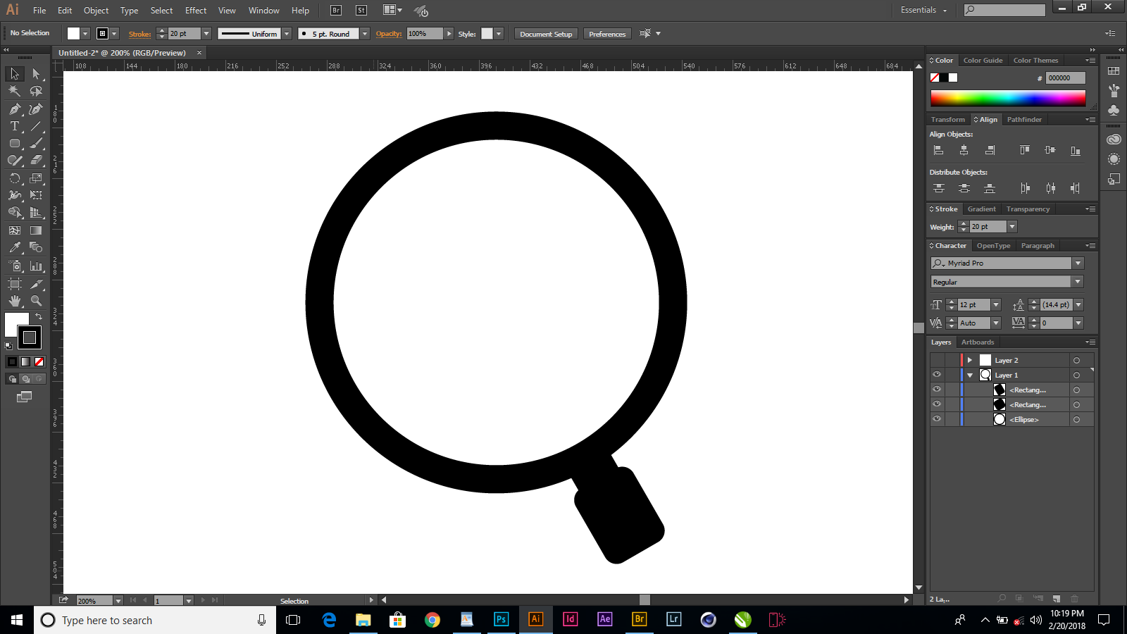Click the Style swatch in control bar
Viewport: 1127px width, 634px height.
point(487,33)
